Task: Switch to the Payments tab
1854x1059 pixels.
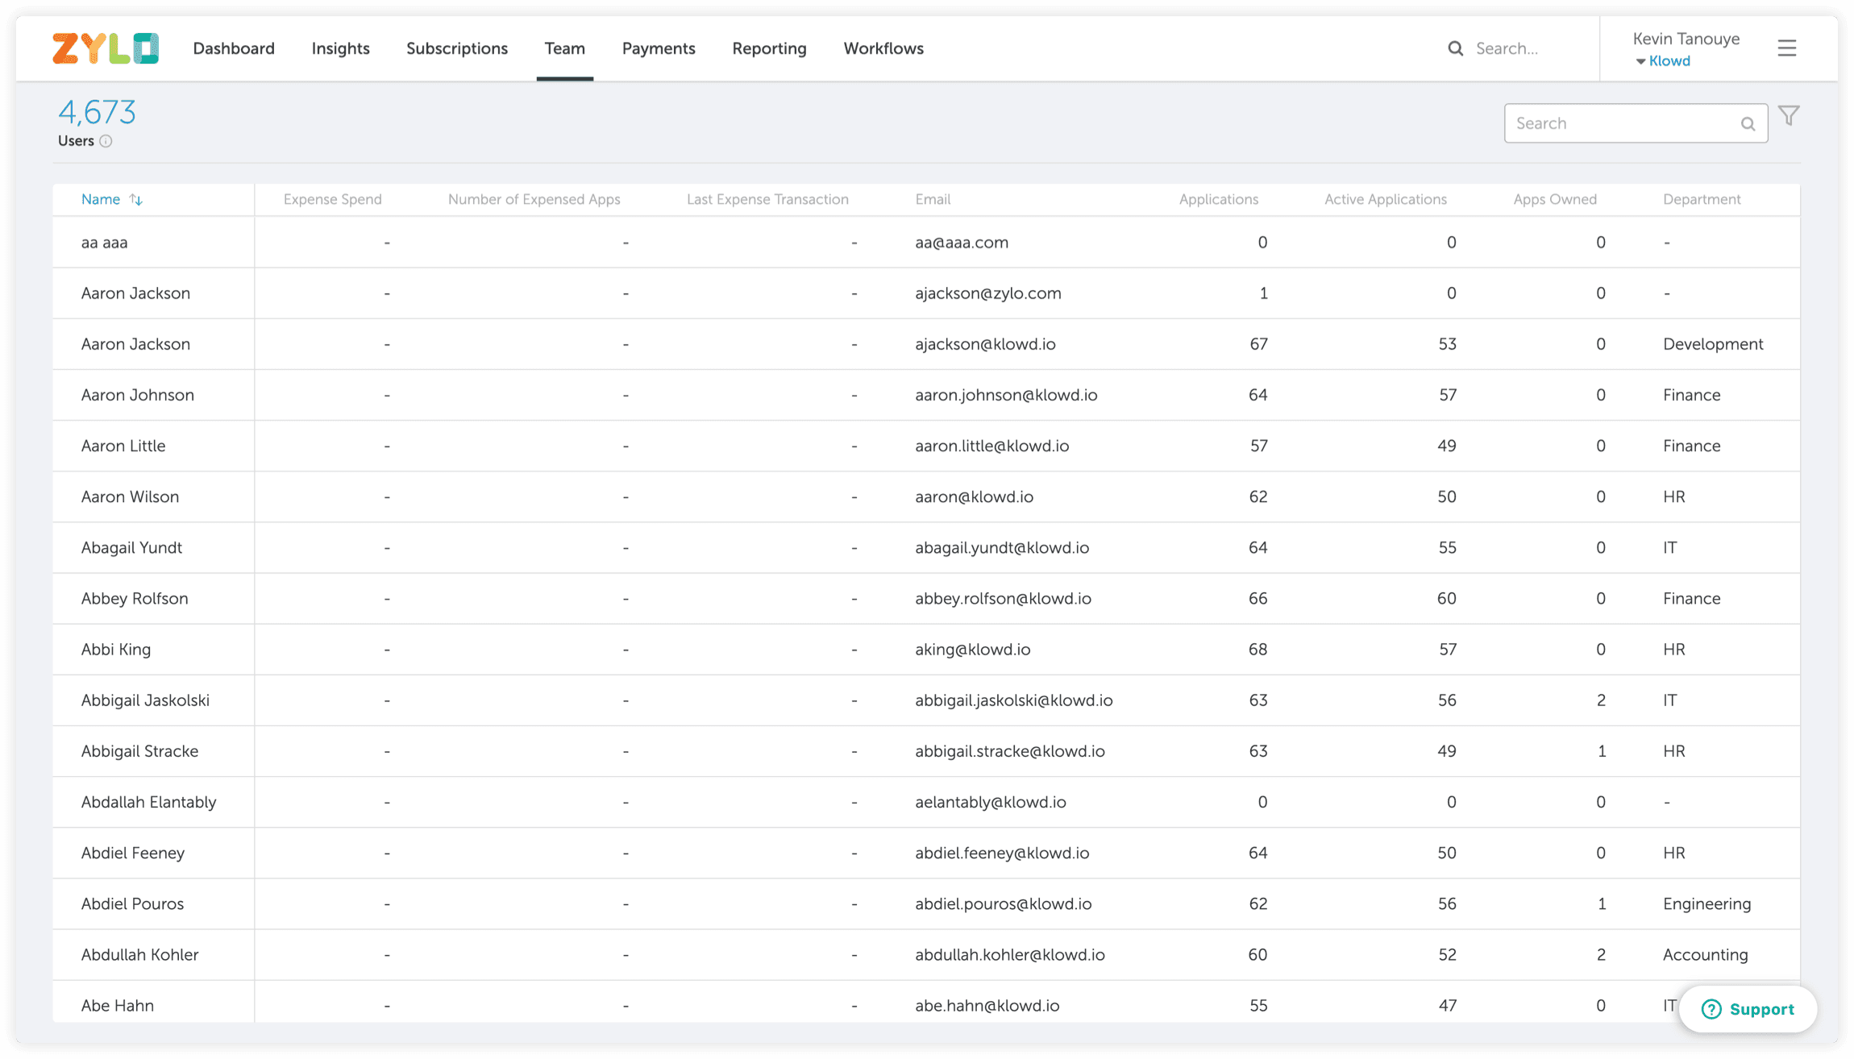Action: (x=659, y=48)
